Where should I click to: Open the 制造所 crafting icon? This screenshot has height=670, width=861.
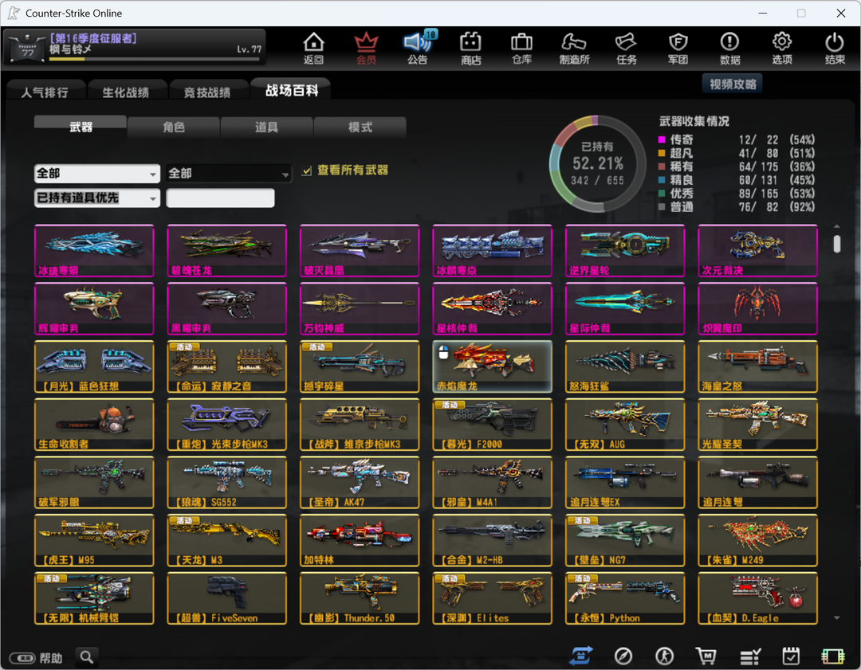pyautogui.click(x=574, y=49)
